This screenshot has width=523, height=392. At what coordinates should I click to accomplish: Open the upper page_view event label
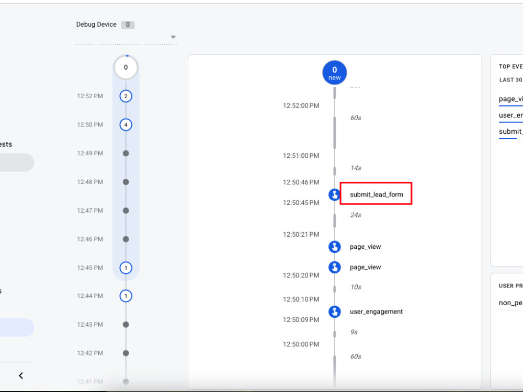[365, 247]
